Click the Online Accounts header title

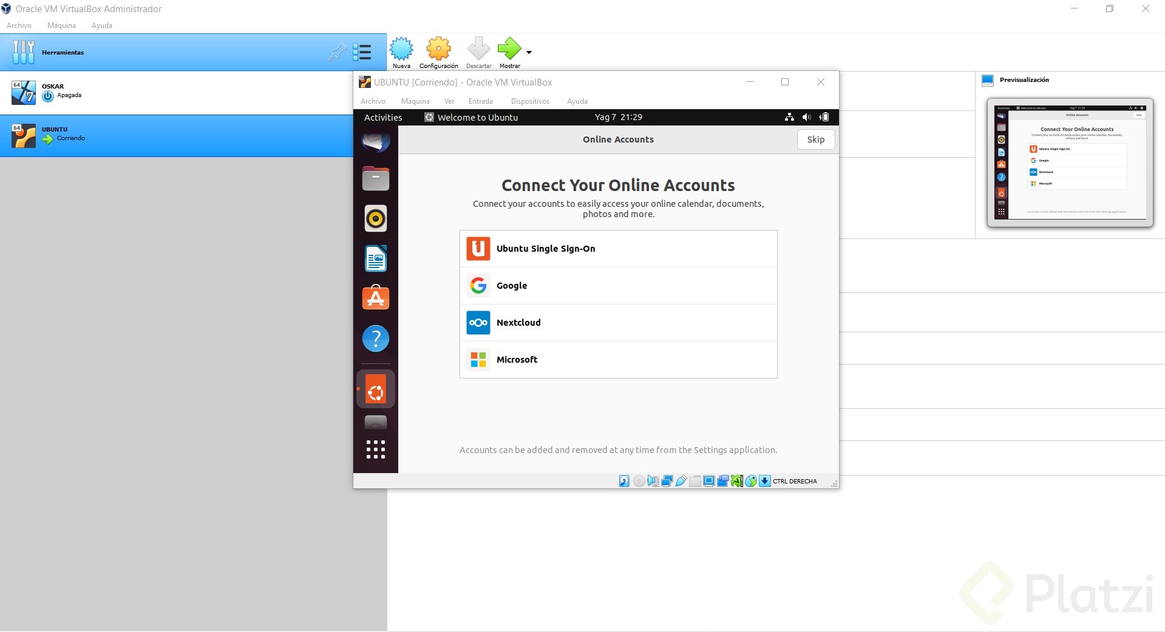coord(618,140)
